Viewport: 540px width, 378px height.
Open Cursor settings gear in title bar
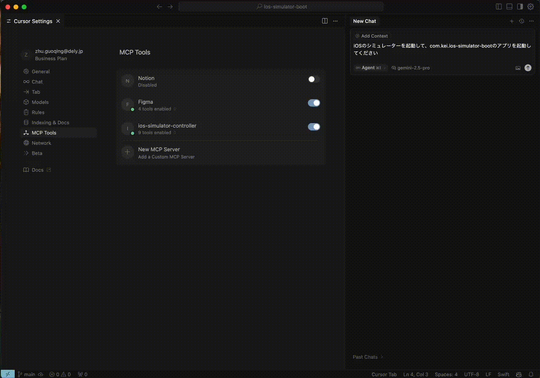point(531,7)
